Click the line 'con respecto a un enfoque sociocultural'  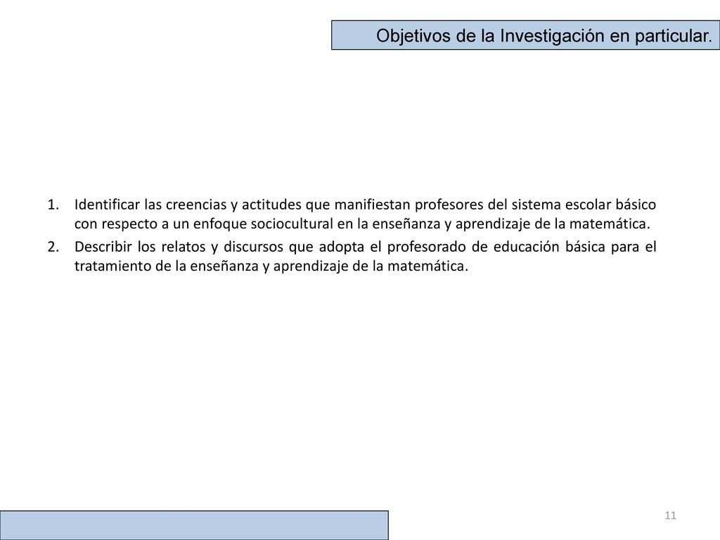(x=362, y=224)
